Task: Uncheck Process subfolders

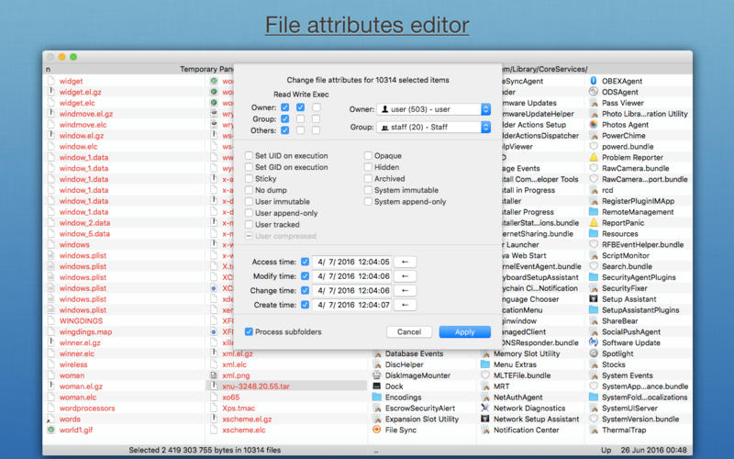Action: (x=249, y=331)
